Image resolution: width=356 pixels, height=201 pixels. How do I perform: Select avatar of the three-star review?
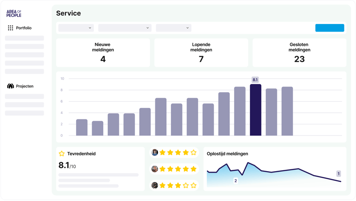click(154, 185)
